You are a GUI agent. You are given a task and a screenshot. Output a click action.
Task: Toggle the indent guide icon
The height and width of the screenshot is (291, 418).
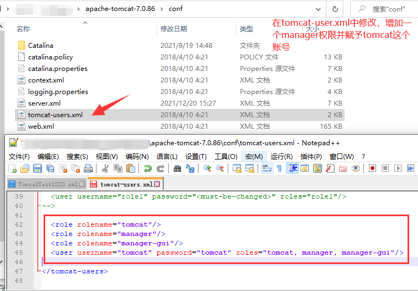pyautogui.click(x=292, y=168)
